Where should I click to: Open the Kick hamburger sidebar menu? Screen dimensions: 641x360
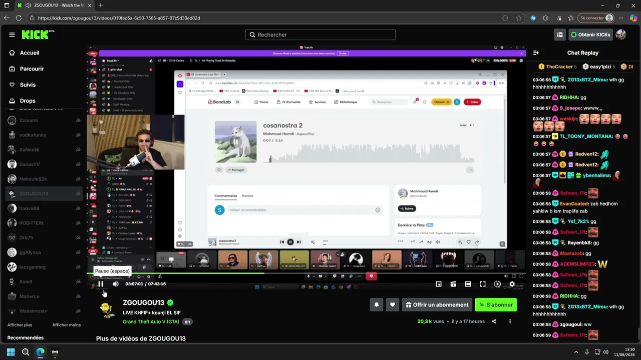[x=12, y=34]
